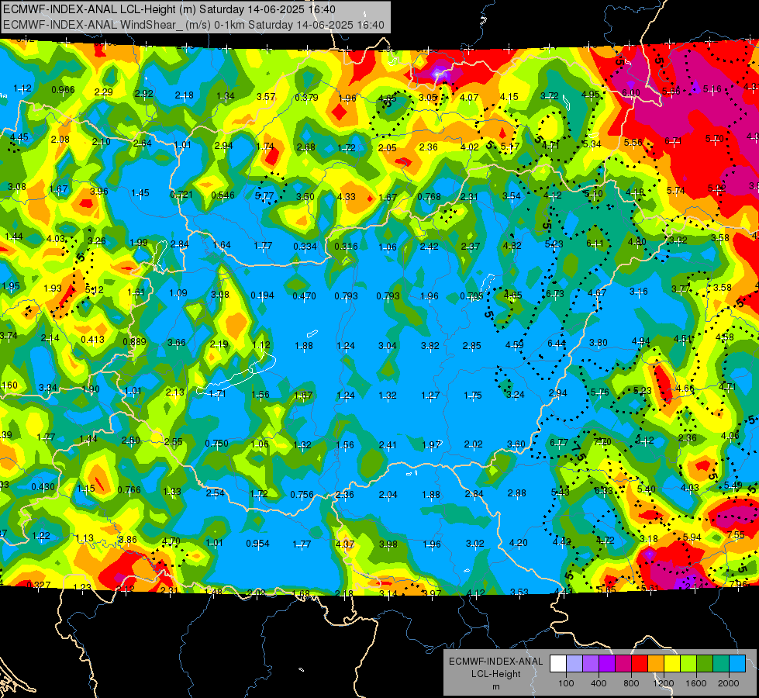
Task: Click the wind shear value 6.71
Action: click(673, 141)
